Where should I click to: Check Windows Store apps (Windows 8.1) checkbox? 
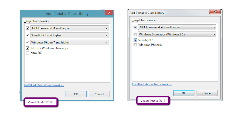pyautogui.click(x=135, y=34)
